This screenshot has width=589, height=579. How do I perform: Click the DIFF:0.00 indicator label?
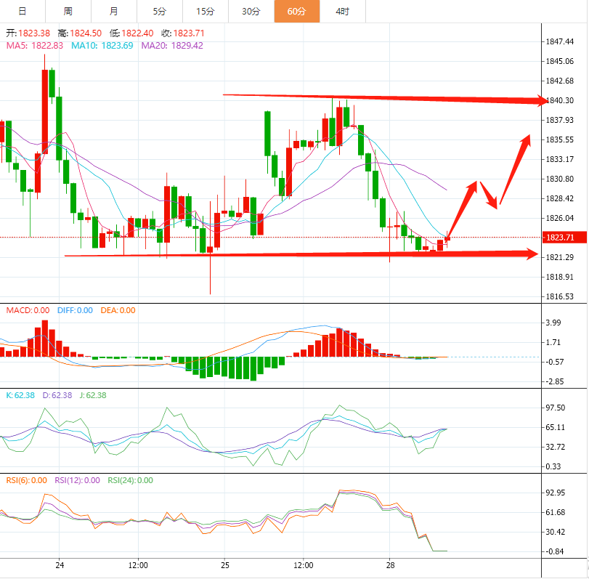(x=75, y=310)
